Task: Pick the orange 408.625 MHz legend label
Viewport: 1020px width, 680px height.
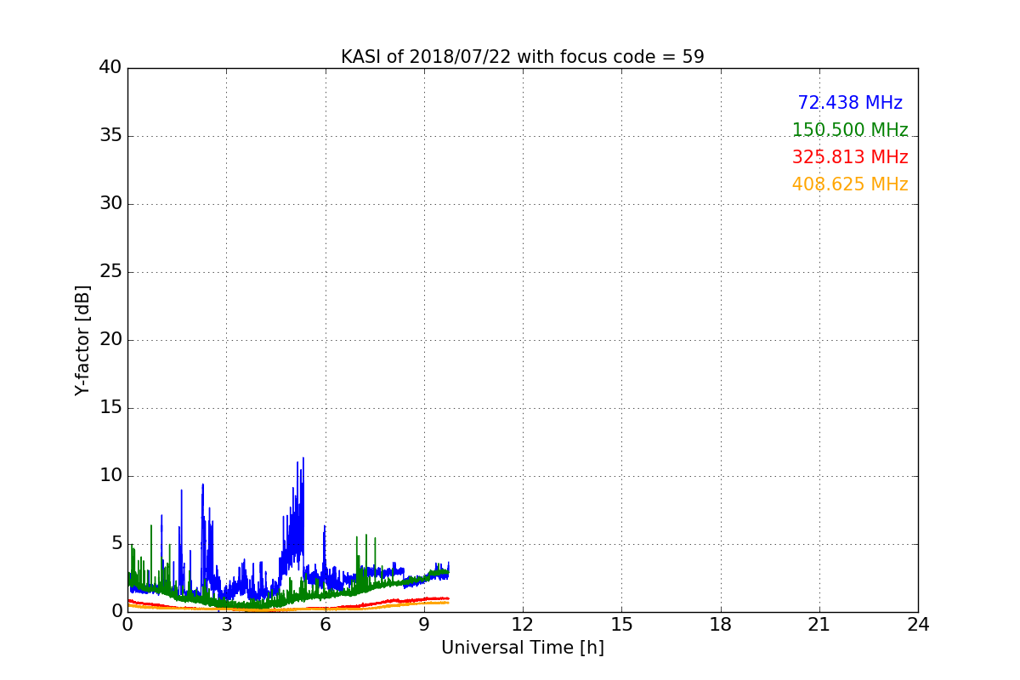Action: pos(850,184)
